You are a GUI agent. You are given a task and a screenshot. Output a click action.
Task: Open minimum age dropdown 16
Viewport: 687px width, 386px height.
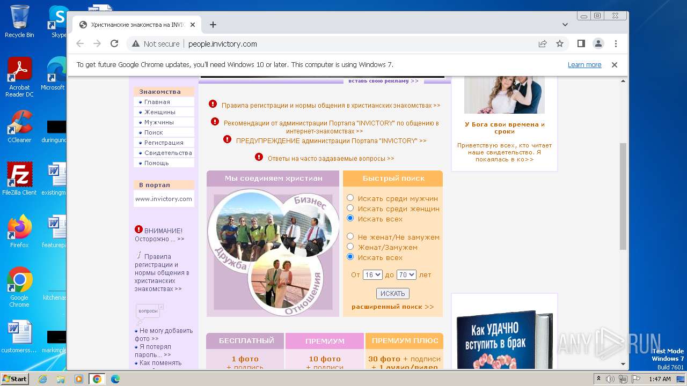[372, 274]
